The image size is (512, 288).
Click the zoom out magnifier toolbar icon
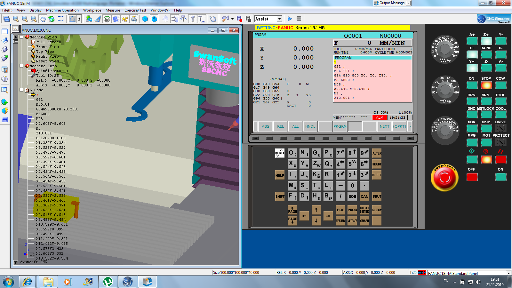pyautogui.click(x=25, y=19)
